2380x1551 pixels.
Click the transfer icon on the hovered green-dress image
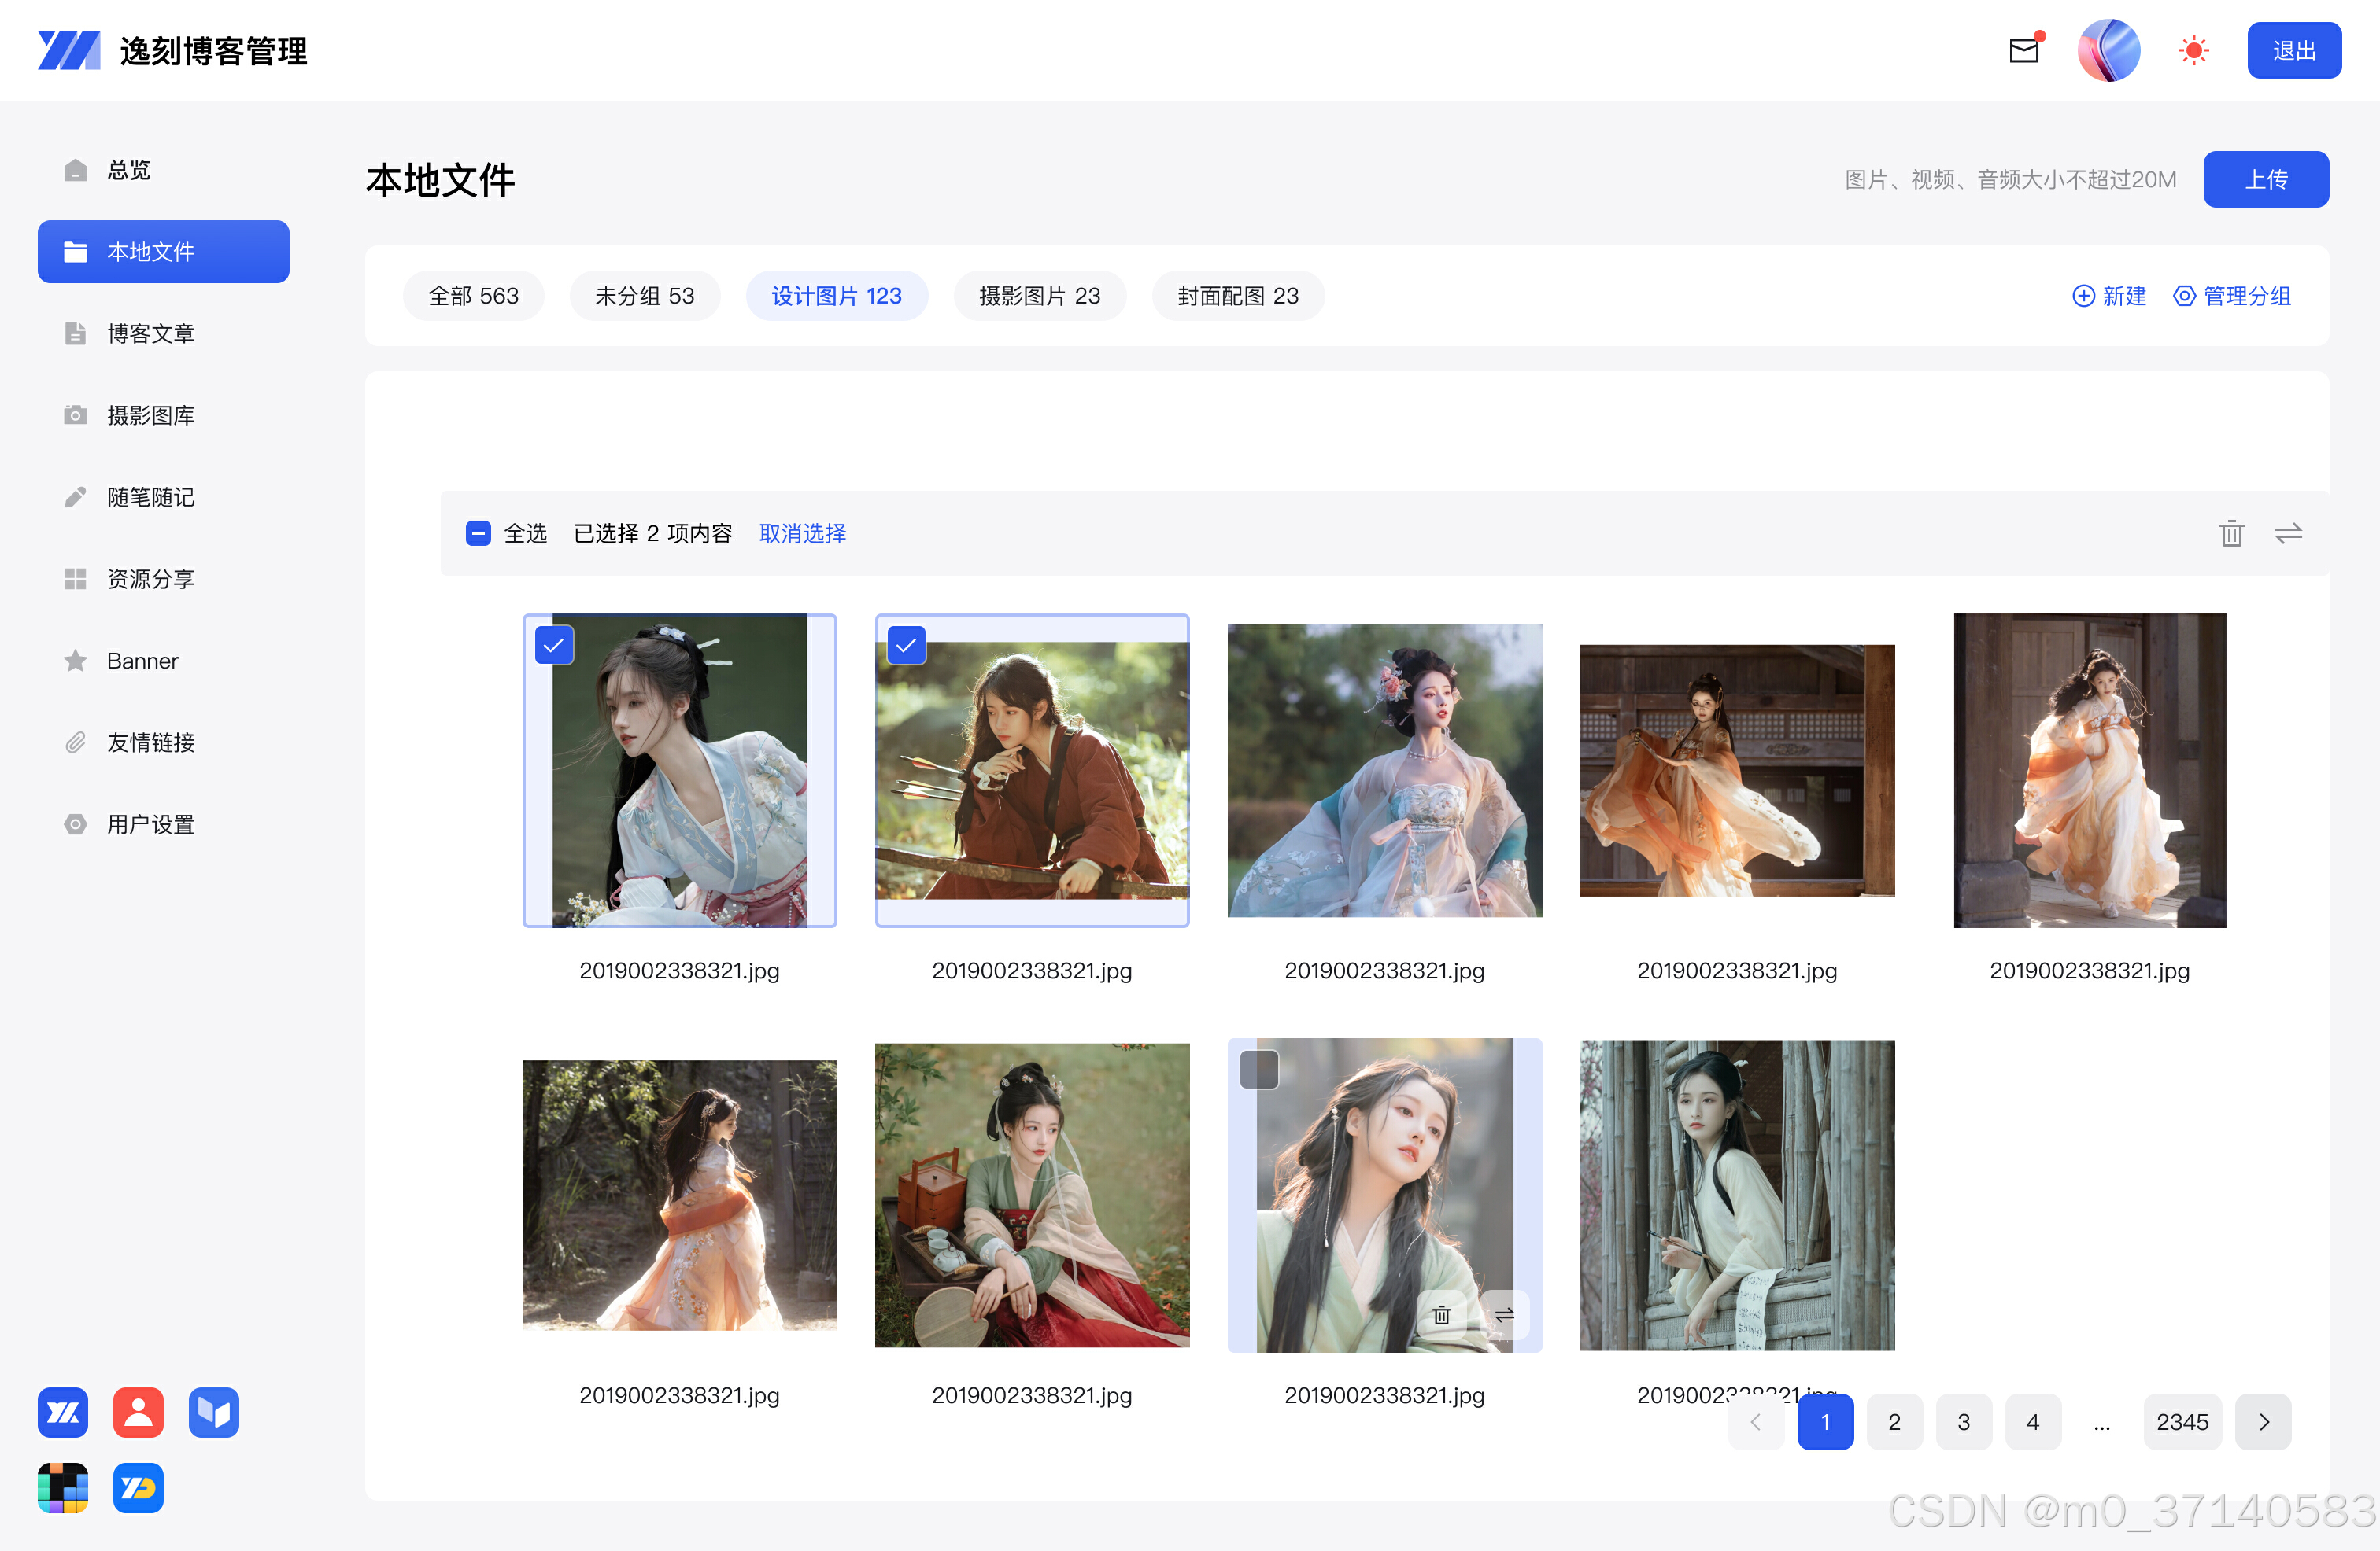pos(1504,1316)
